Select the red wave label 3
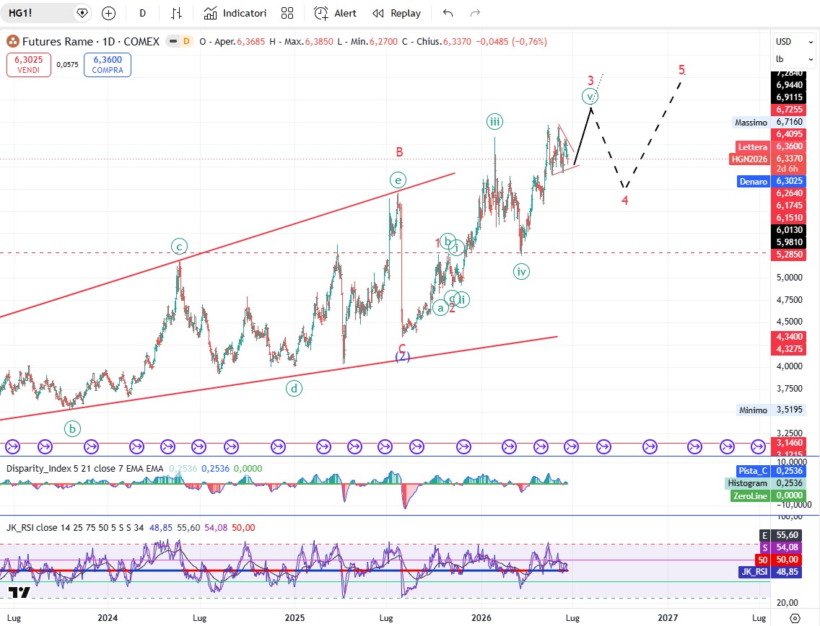 pyautogui.click(x=590, y=81)
